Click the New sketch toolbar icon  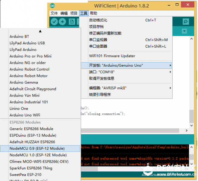tap(72, 22)
